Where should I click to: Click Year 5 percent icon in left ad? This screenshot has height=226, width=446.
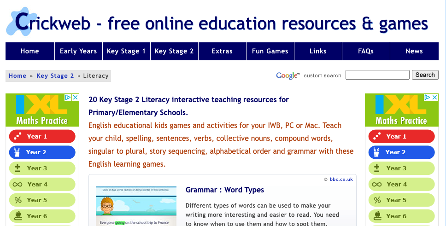click(x=18, y=200)
